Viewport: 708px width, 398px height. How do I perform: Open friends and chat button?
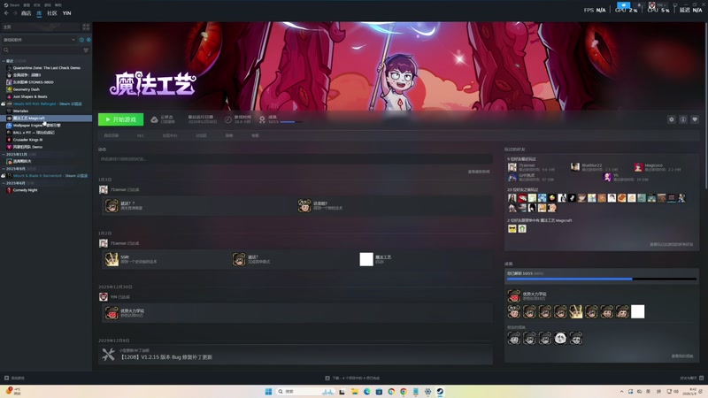click(692, 379)
